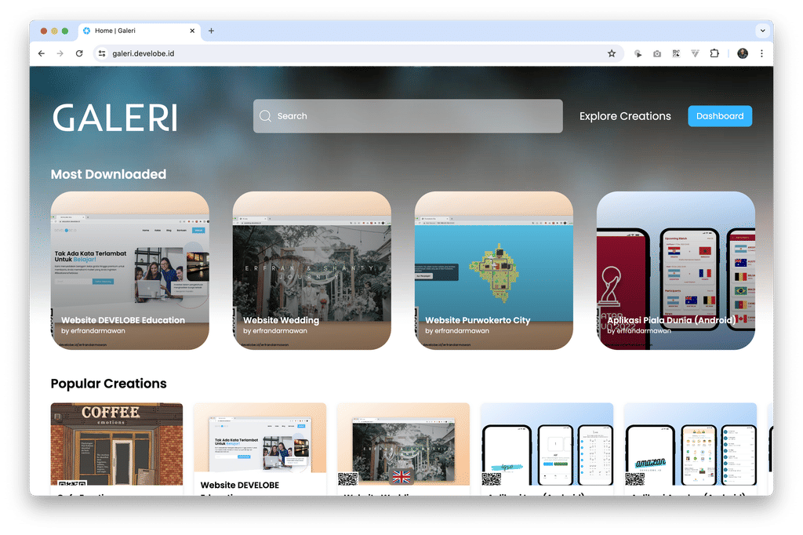Viewport: 803px width, 535px height.
Task: Toggle the bookmark star for this page
Action: [612, 53]
